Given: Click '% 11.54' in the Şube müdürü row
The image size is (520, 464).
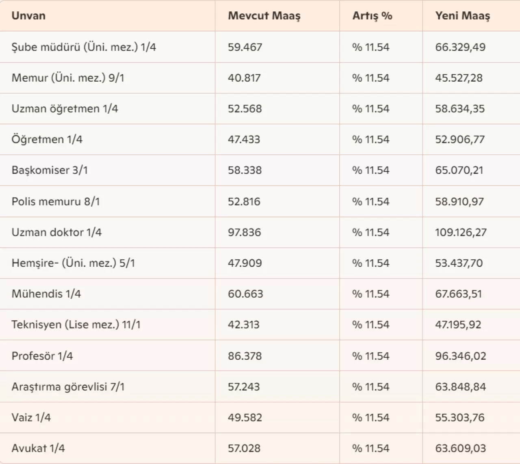Looking at the screenshot, I should 371,47.
